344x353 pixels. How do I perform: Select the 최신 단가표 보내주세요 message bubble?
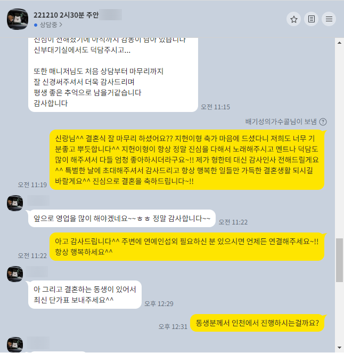(85, 294)
